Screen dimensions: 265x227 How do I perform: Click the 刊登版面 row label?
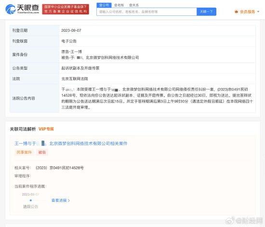pos(20,41)
